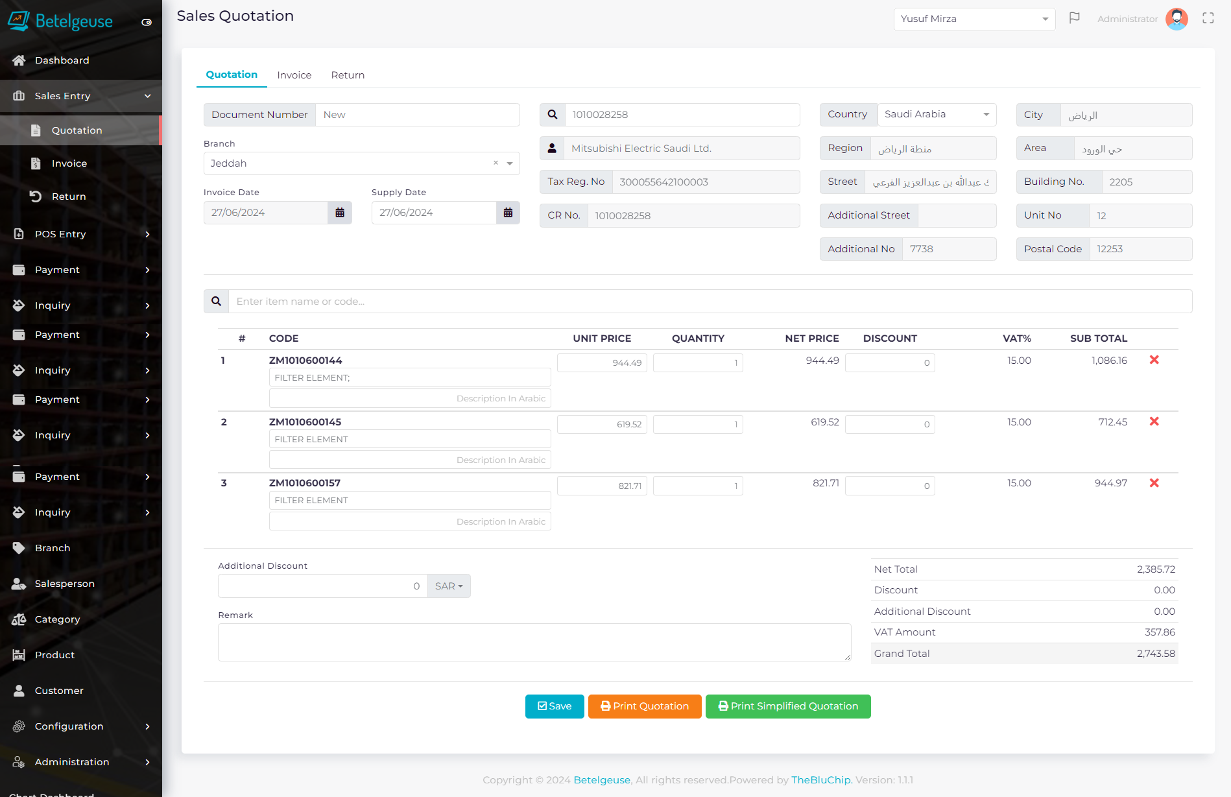Expand the POS Entry sidebar menu
This screenshot has width=1231, height=797.
[x=81, y=234]
